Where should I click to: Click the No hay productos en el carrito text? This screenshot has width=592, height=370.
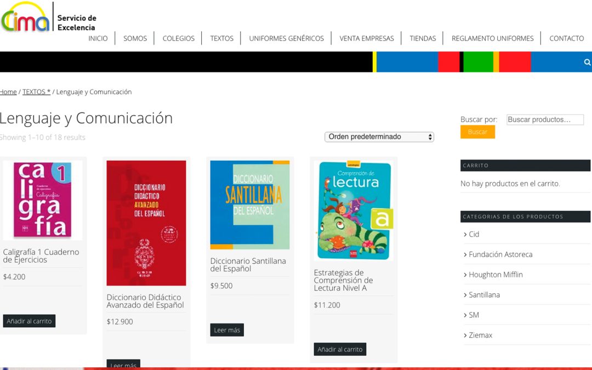coord(510,184)
